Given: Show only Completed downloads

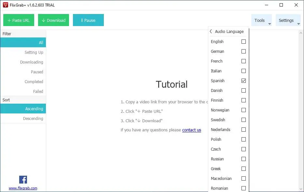Looking at the screenshot, I should 23,81.
